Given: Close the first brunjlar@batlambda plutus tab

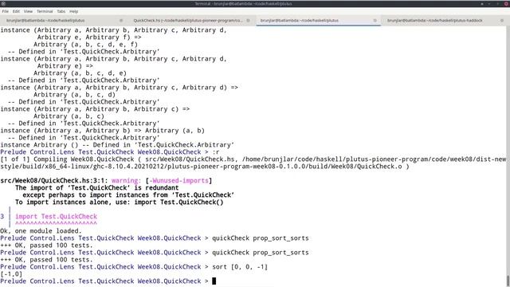Looking at the screenshot, I should coord(121,21).
